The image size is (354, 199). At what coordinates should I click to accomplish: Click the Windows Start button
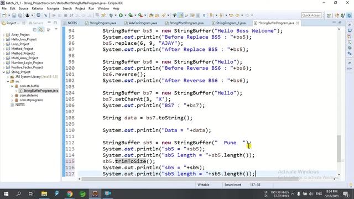point(6,194)
